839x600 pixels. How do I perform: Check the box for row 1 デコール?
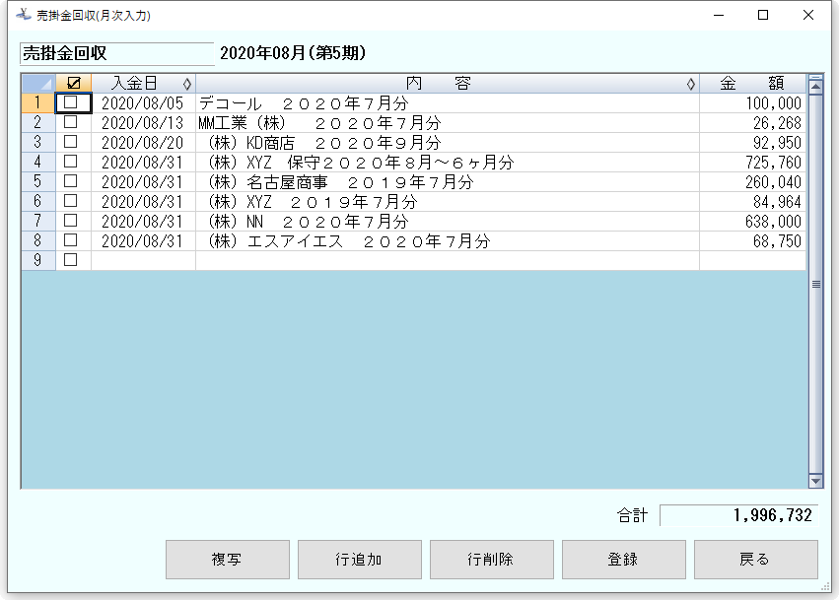pyautogui.click(x=71, y=102)
